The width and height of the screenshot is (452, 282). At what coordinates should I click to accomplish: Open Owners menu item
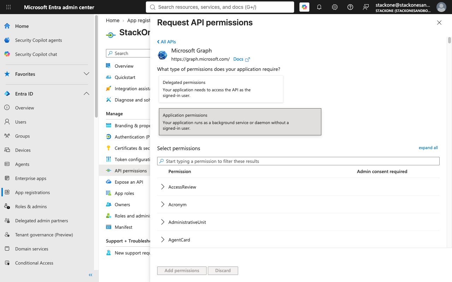click(x=122, y=204)
